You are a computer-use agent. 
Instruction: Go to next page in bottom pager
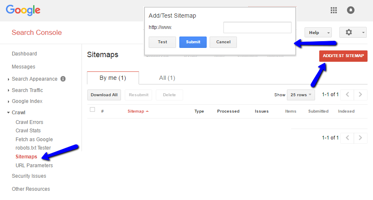click(x=360, y=138)
